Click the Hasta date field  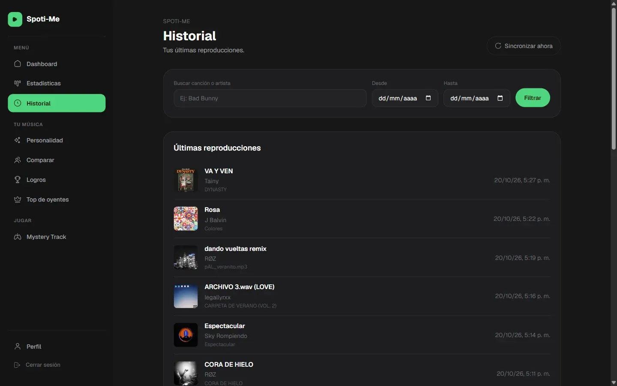tap(476, 98)
